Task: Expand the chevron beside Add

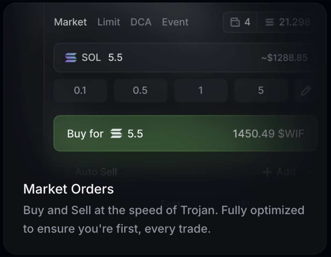Action: click(x=310, y=172)
